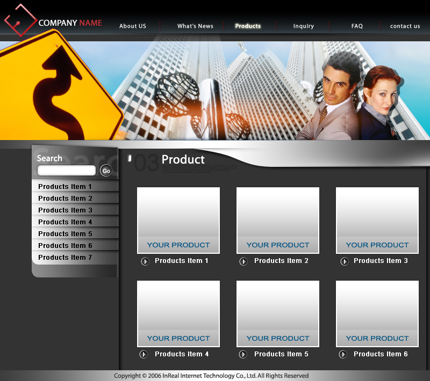Navigate to the FAQ page
Viewport: 430px width, 381px height.
[x=357, y=26]
